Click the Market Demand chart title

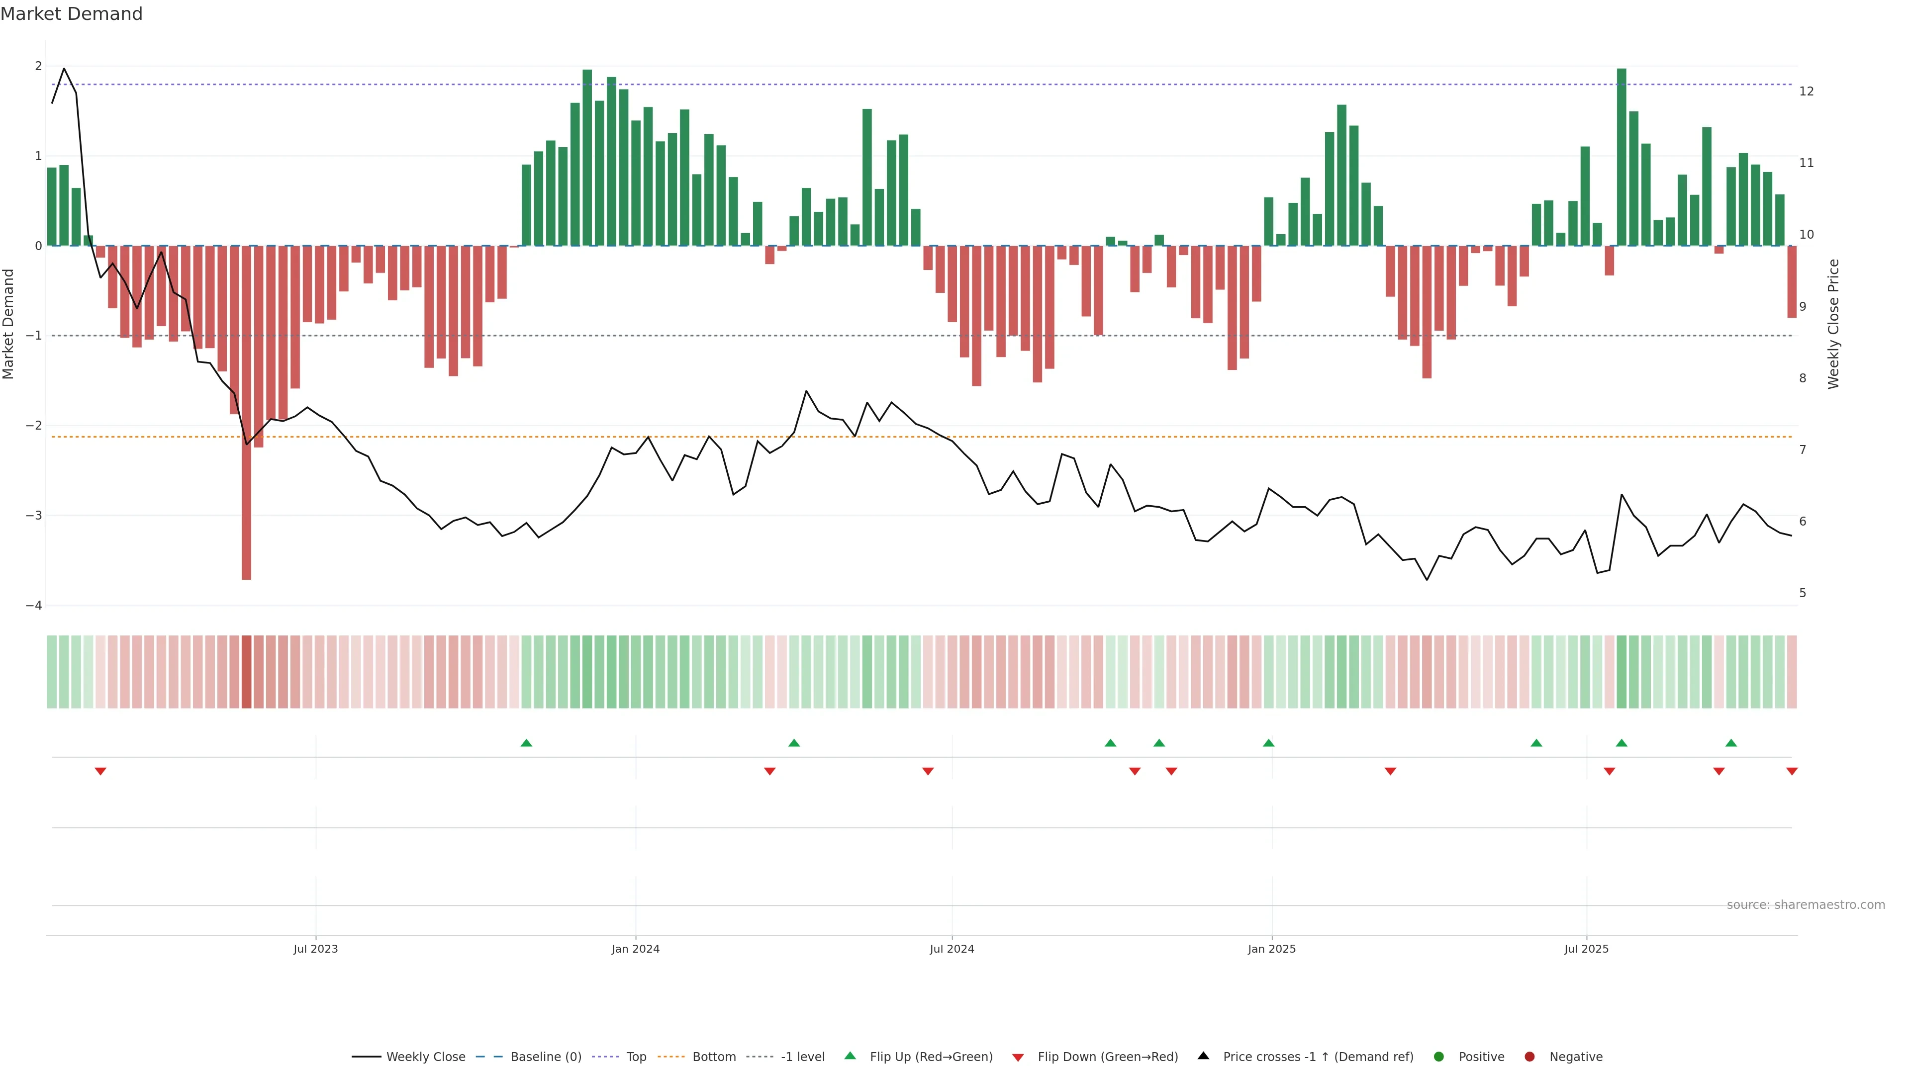click(71, 14)
